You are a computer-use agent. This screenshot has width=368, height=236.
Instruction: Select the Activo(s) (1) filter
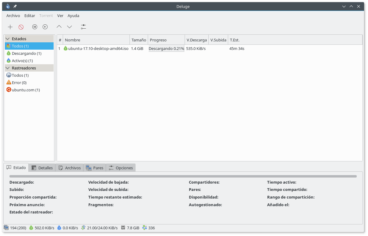coord(29,61)
